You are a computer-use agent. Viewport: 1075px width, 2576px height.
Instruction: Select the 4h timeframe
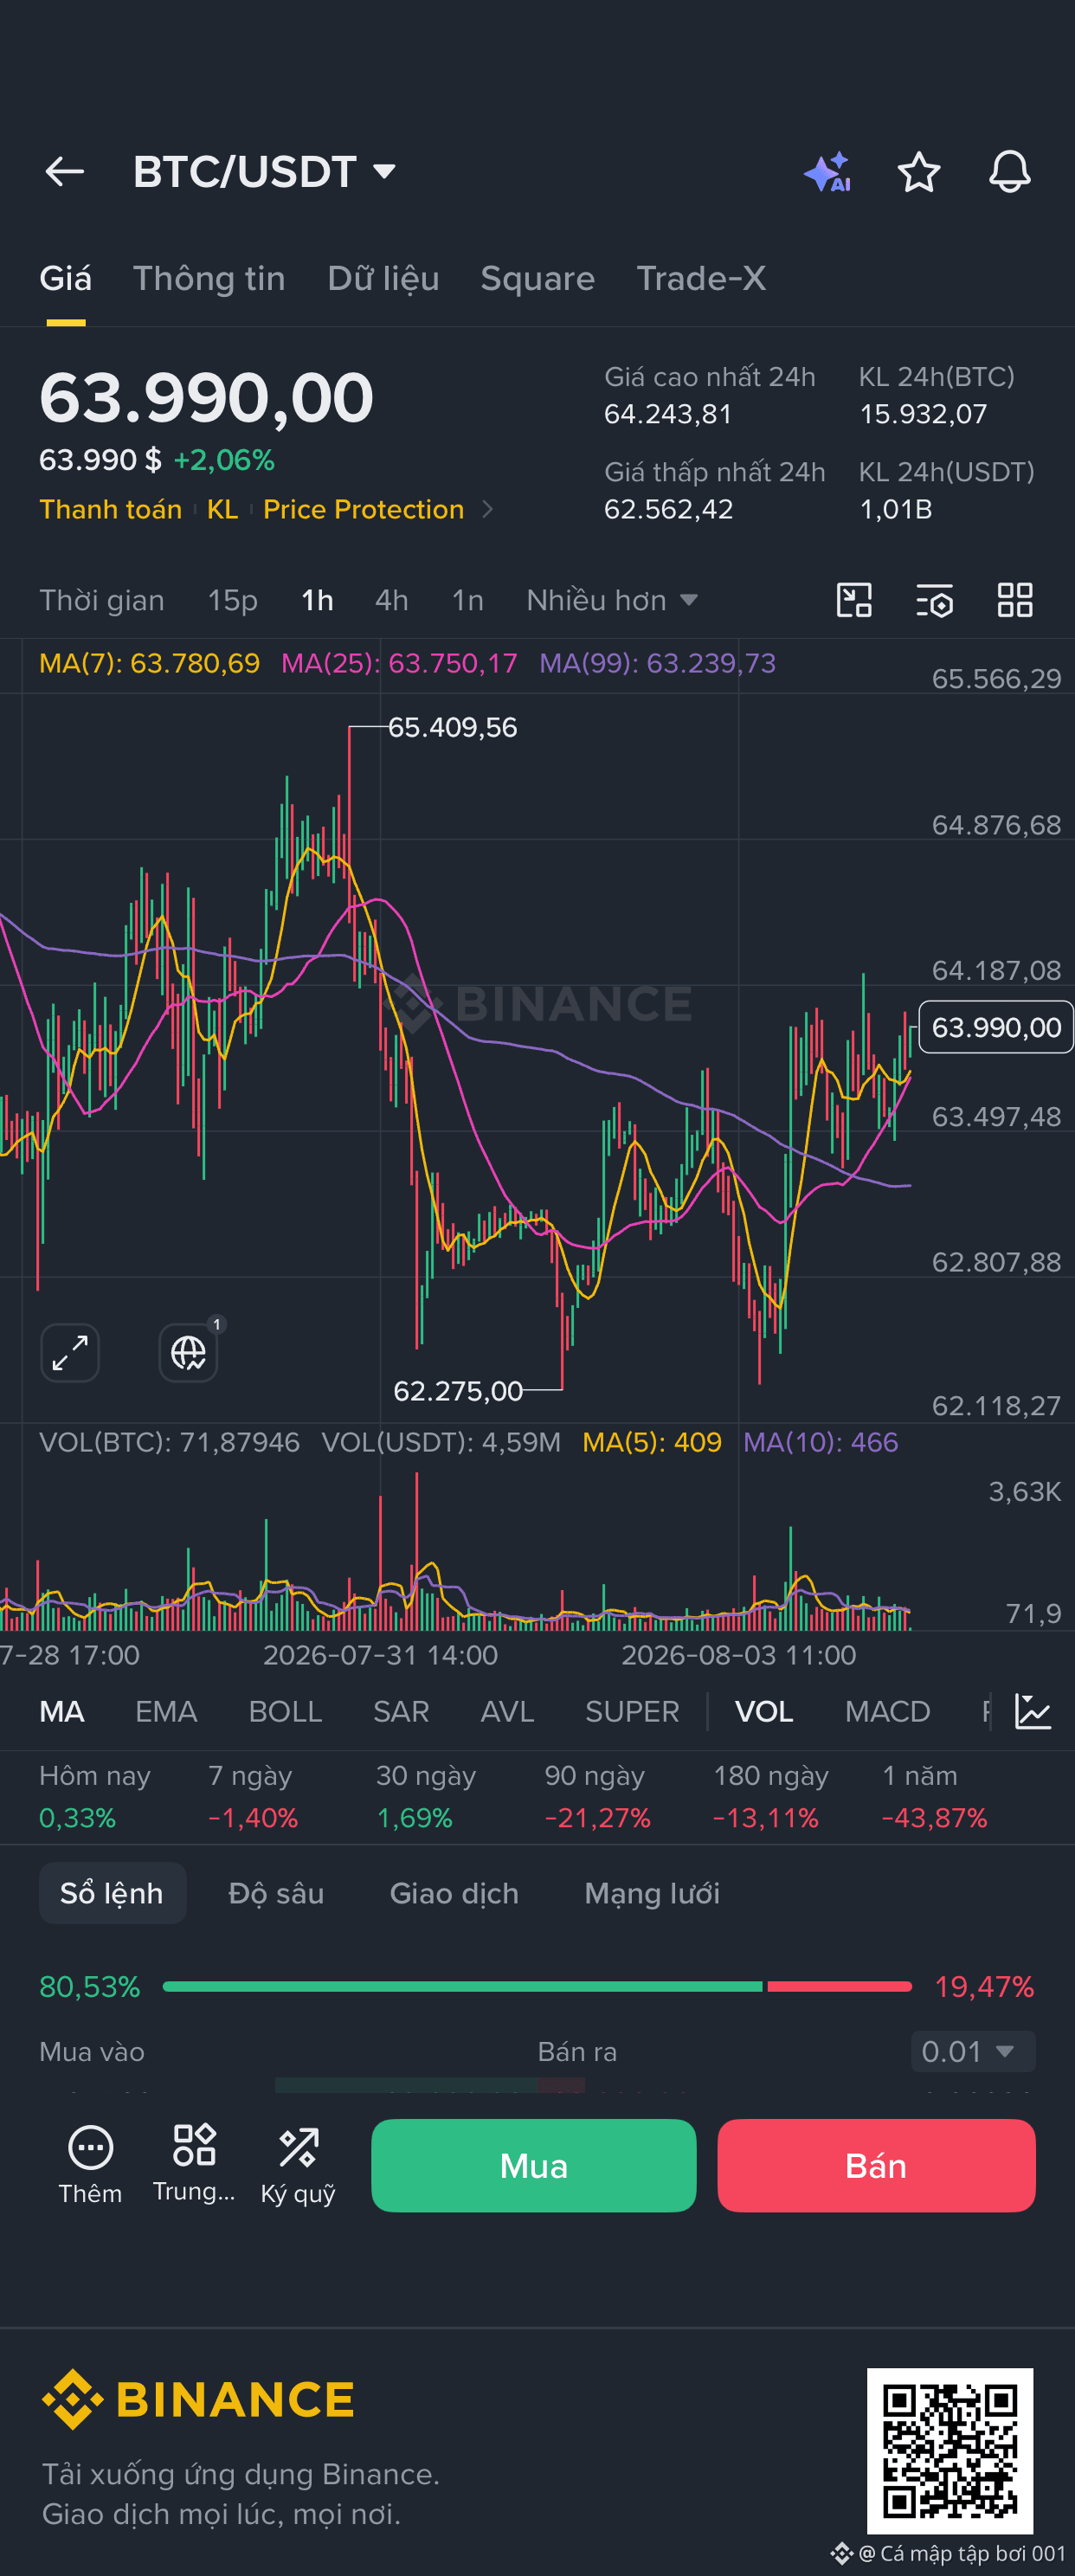pos(391,600)
